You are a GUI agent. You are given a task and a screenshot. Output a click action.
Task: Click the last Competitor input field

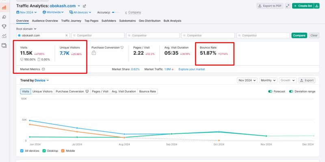coord(263,35)
